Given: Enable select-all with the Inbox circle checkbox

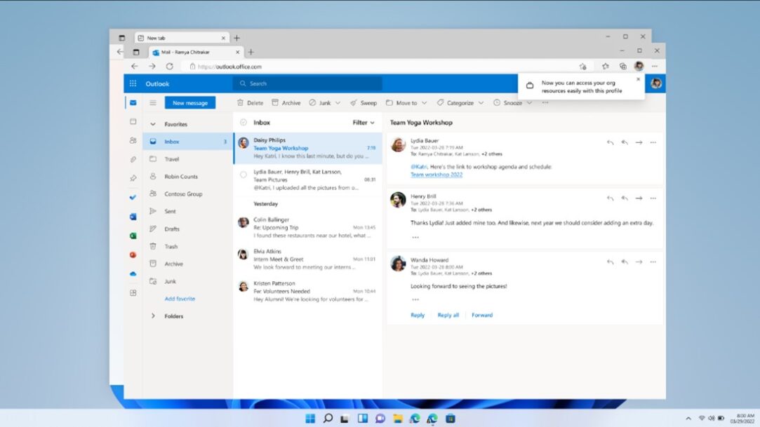Looking at the screenshot, I should [x=244, y=122].
